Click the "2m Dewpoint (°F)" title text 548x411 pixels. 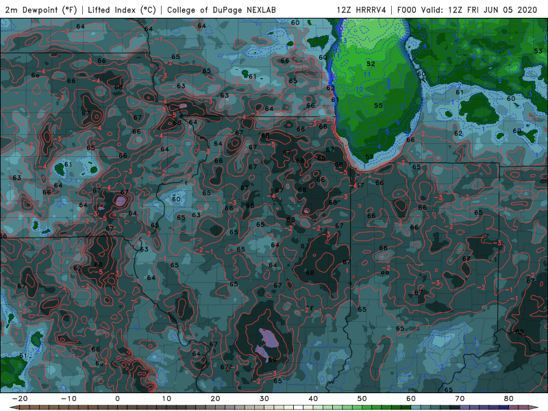coord(40,10)
